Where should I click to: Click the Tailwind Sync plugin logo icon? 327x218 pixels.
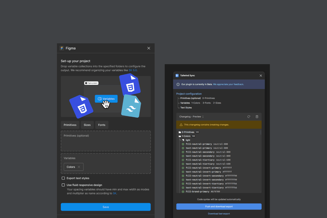point(177,75)
